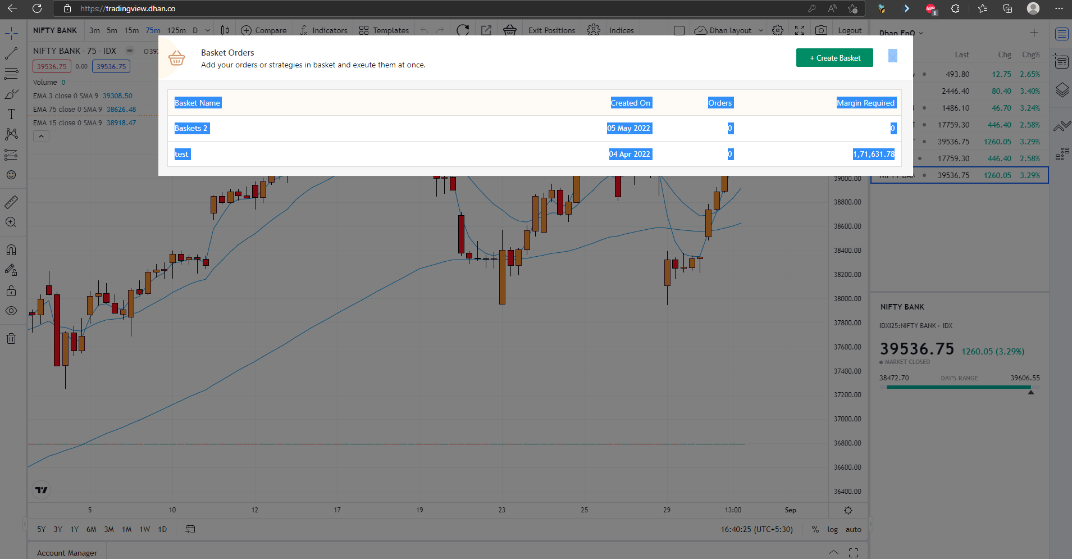Screen dimensions: 1072x559
Task: Click the Logout button
Action: (x=850, y=30)
